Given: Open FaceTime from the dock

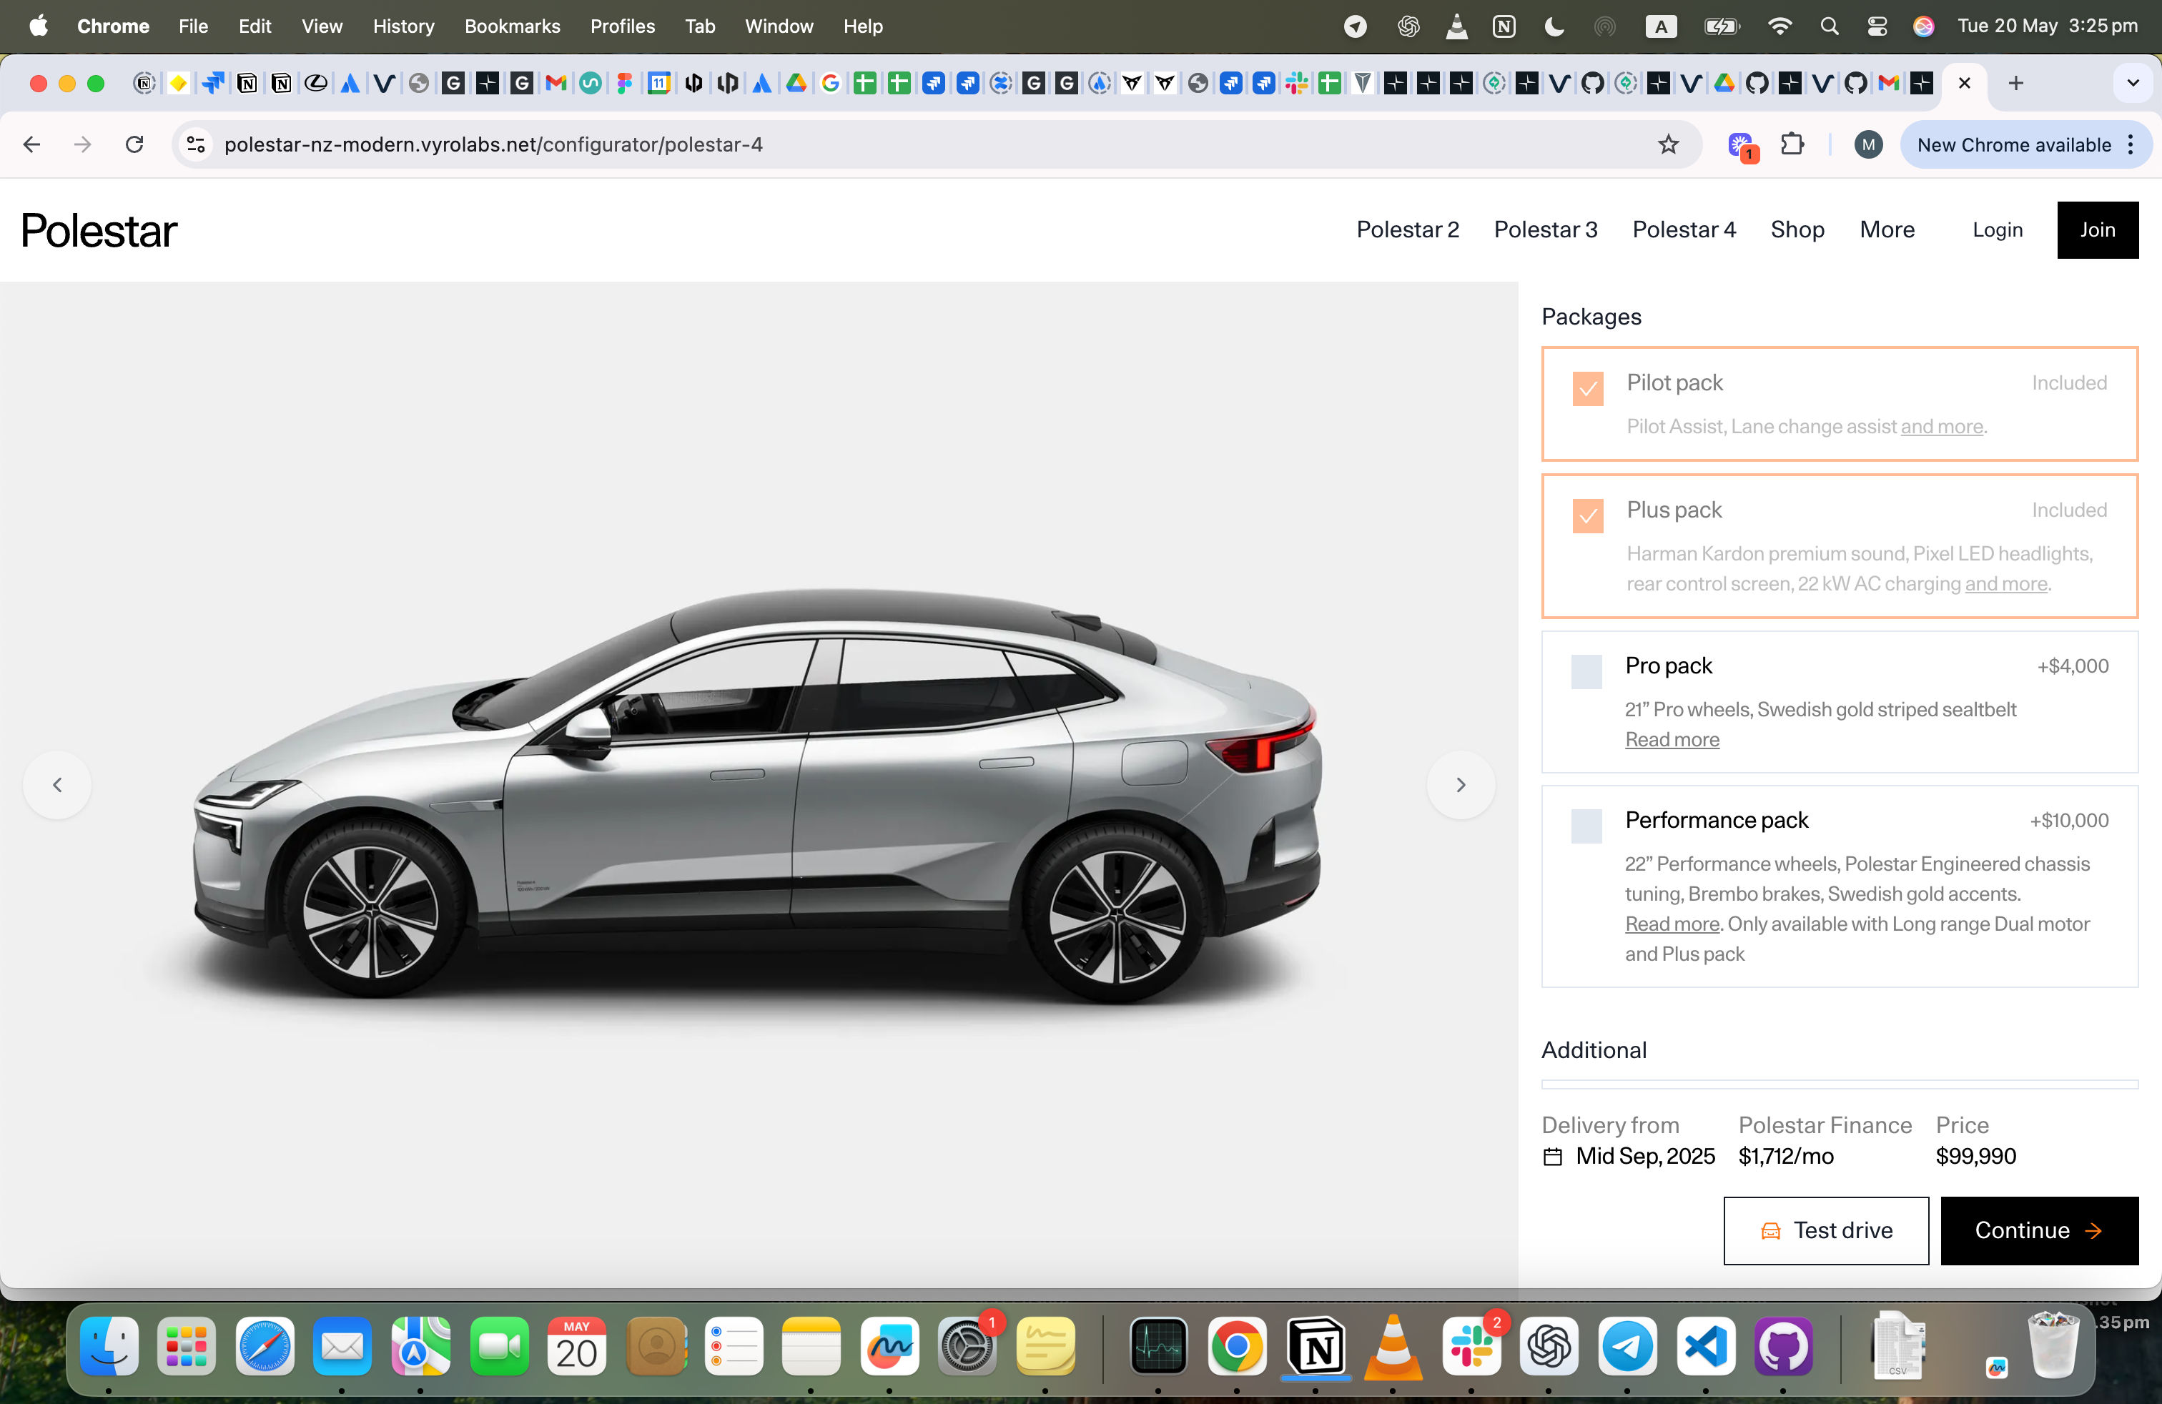Looking at the screenshot, I should [x=499, y=1346].
